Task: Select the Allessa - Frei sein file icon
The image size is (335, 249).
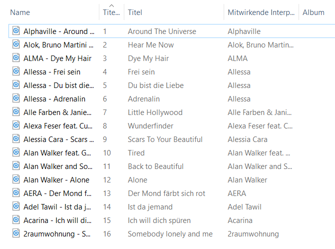Action: click(16, 71)
